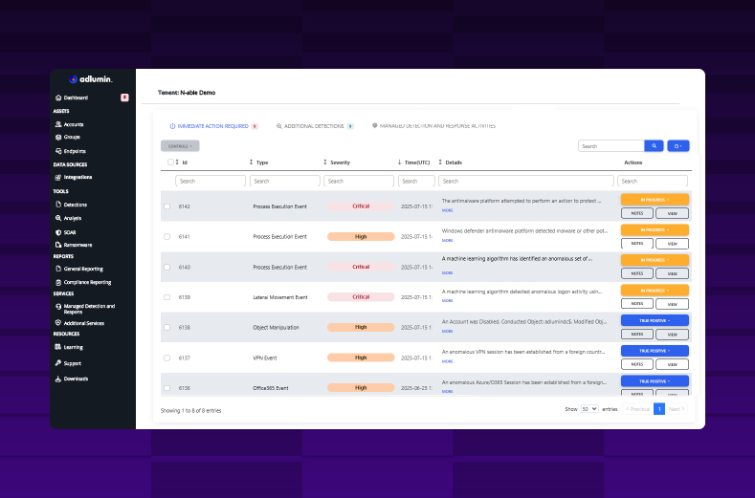Open the Ransomware tool in sidebar

pyautogui.click(x=78, y=245)
